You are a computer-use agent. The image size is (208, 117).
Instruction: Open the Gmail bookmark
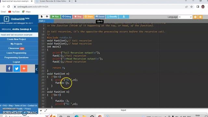click(3, 12)
